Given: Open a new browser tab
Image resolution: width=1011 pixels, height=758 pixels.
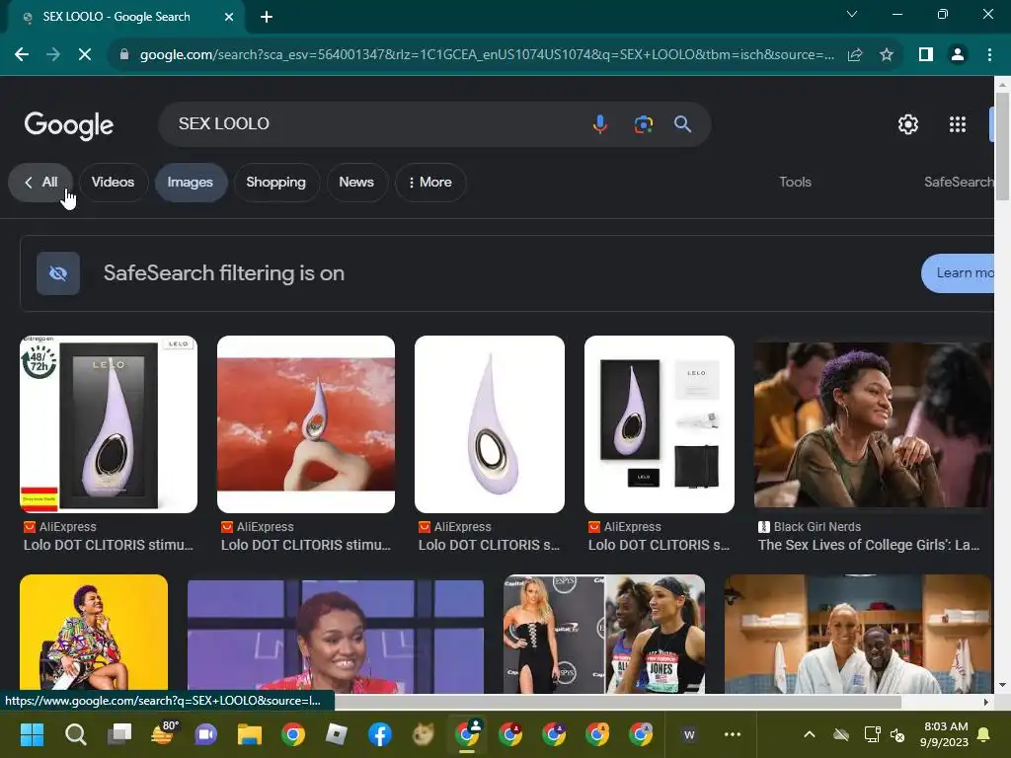Looking at the screenshot, I should tap(267, 17).
